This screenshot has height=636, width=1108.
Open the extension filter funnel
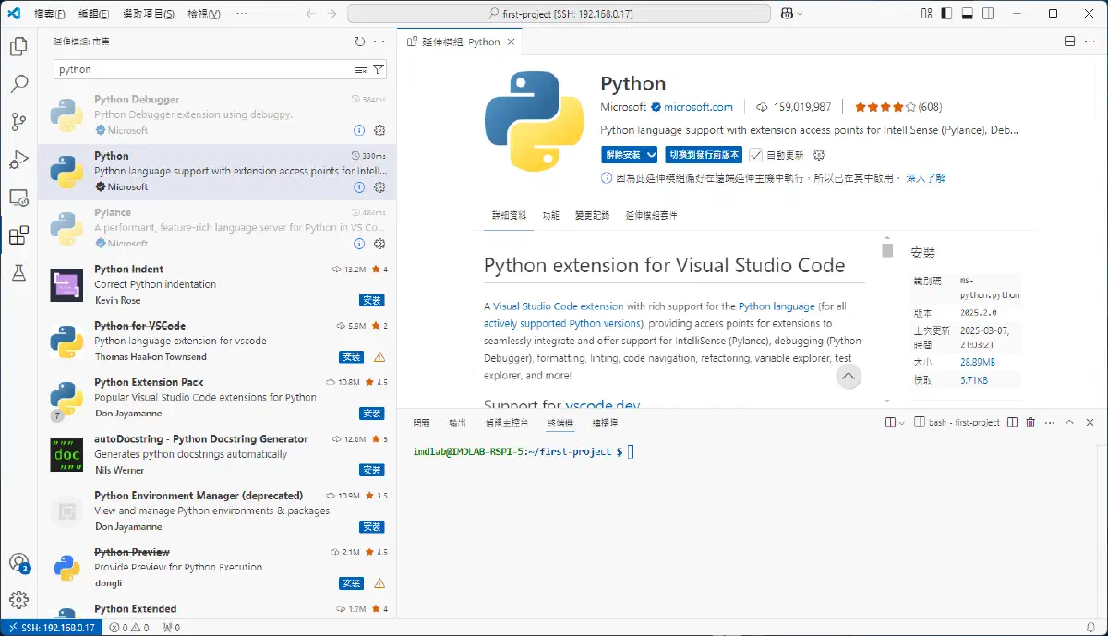(x=379, y=69)
